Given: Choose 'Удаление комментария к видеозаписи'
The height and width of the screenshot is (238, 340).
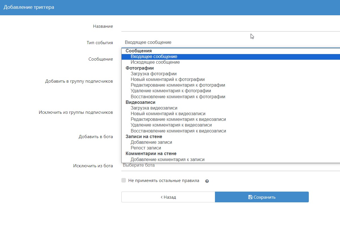Looking at the screenshot, I should click(171, 125).
